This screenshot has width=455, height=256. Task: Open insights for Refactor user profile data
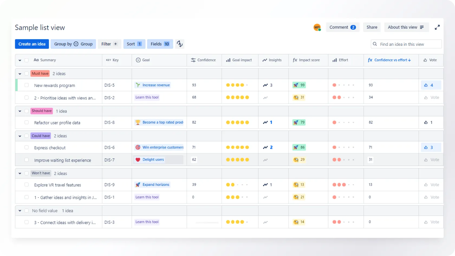click(268, 122)
